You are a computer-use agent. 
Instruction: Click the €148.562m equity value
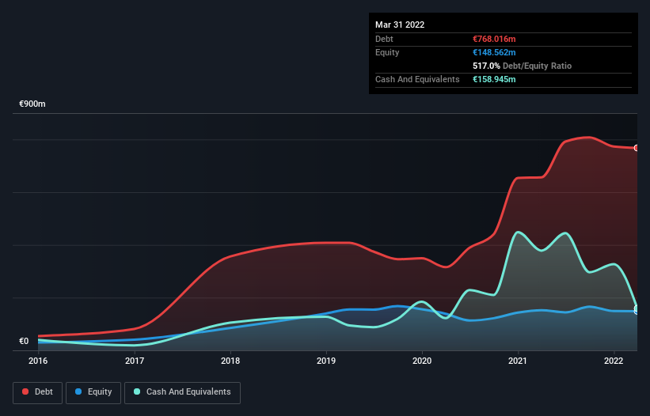(x=494, y=52)
